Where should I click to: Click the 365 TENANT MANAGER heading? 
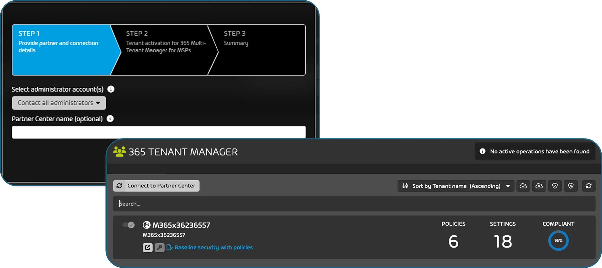[x=183, y=152]
